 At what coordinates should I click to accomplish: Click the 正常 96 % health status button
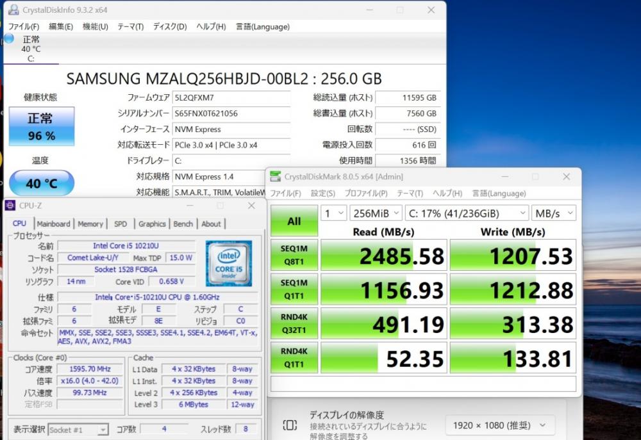(41, 126)
